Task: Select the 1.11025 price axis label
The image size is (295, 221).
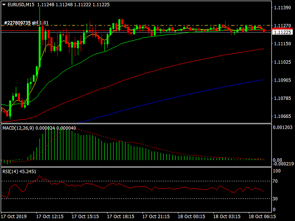Action: coord(282,62)
